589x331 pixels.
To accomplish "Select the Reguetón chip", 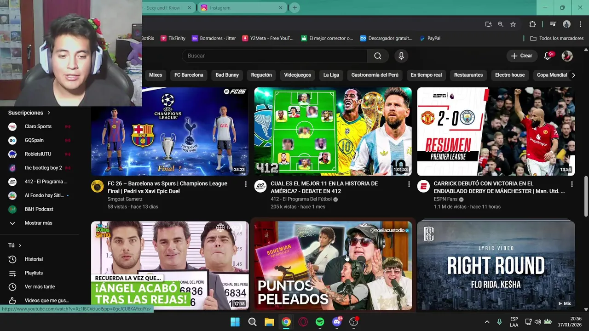I will [261, 75].
